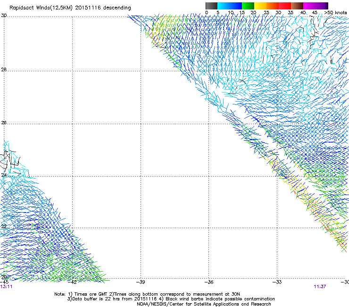
Task: Click the 'Data buffer is 22 hrs' note line
Action: point(171,299)
